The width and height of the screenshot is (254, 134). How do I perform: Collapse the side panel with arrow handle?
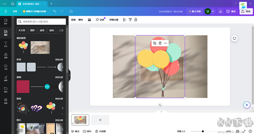point(69,75)
